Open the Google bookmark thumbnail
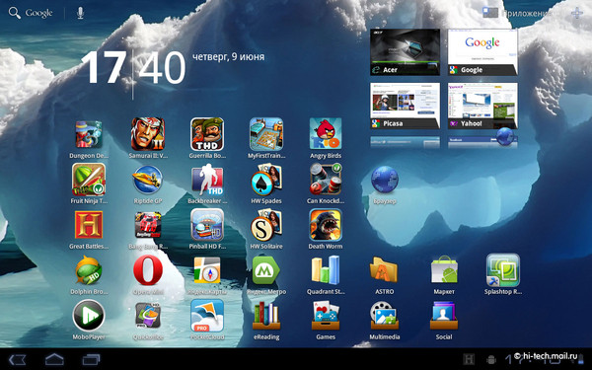The height and width of the screenshot is (370, 592). [x=482, y=52]
